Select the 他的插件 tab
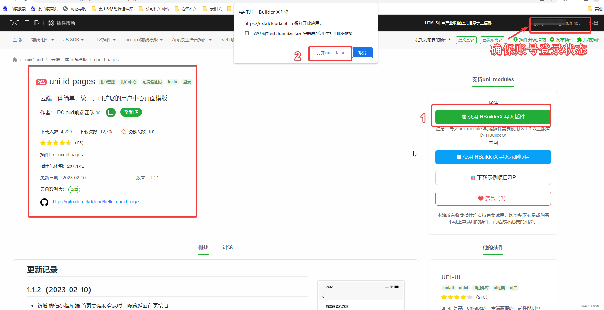The image size is (604, 310). tap(493, 247)
